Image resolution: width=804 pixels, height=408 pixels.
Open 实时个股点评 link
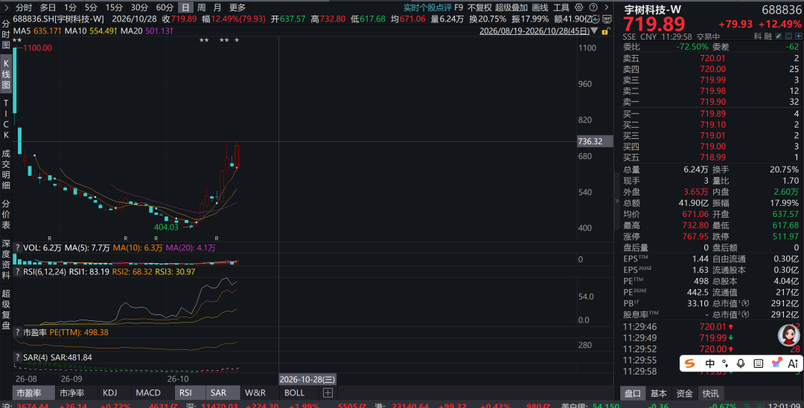tap(427, 7)
